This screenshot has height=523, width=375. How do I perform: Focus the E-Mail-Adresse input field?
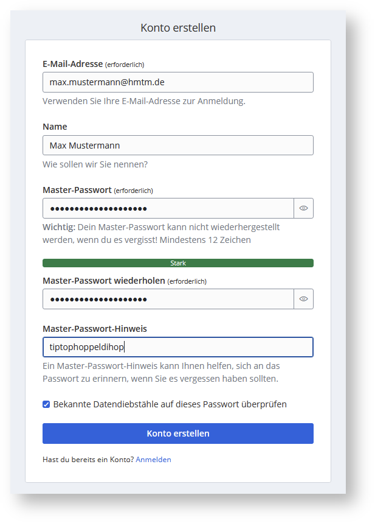click(x=177, y=82)
